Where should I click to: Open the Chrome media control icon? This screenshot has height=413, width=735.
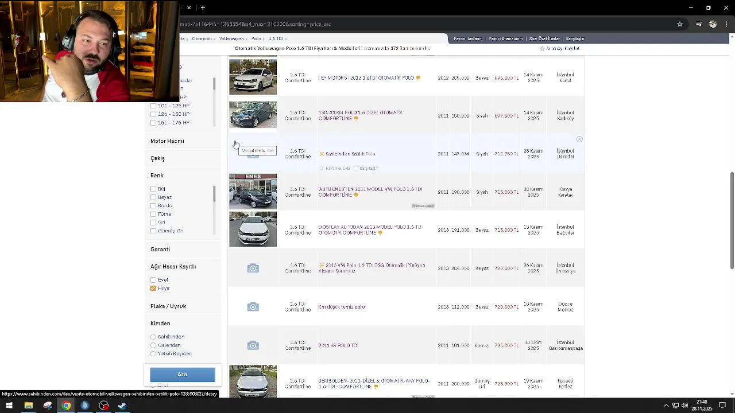[699, 24]
